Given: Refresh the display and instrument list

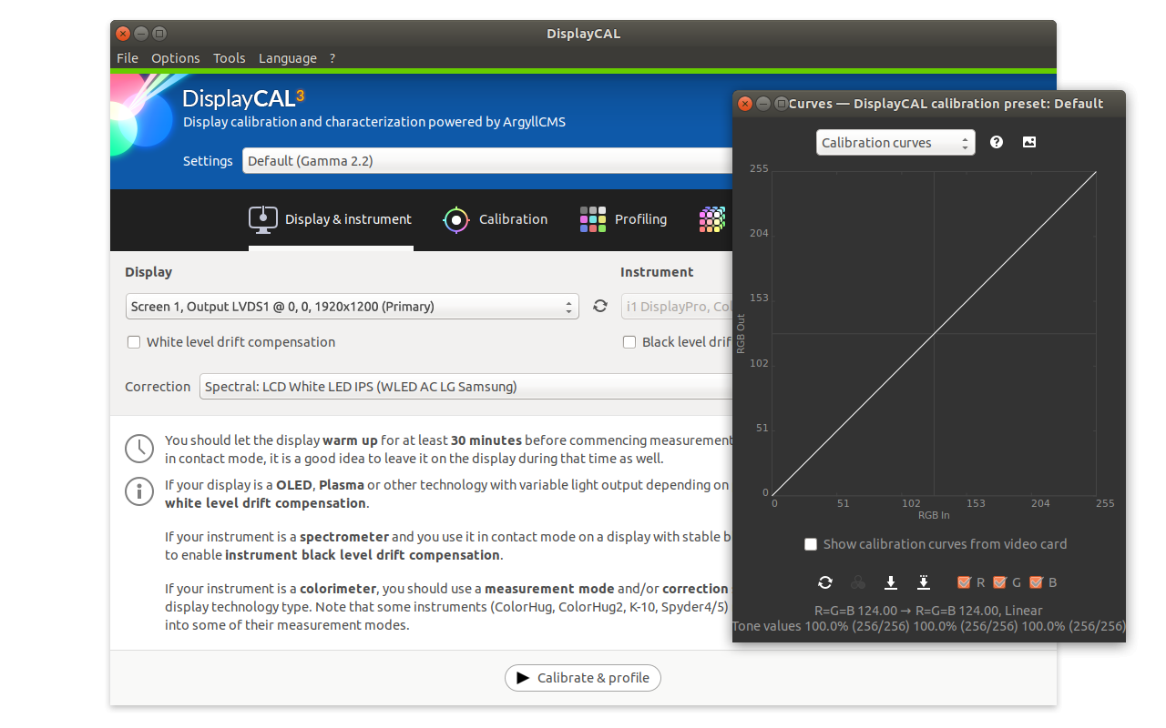Looking at the screenshot, I should pos(599,306).
